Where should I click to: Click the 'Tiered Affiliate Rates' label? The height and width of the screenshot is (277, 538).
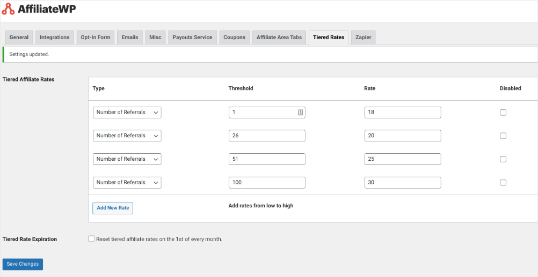coord(28,79)
